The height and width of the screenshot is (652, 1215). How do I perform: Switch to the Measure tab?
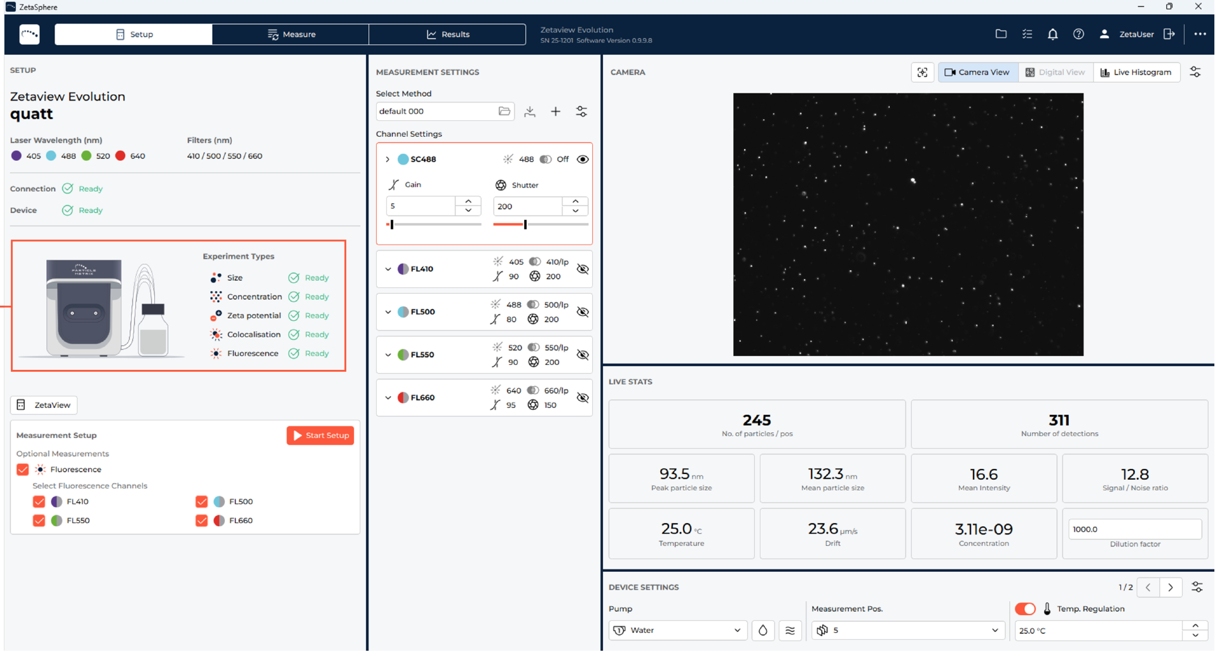291,34
